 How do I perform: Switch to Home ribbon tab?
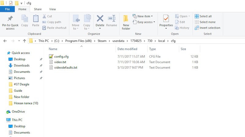coord(22,9)
